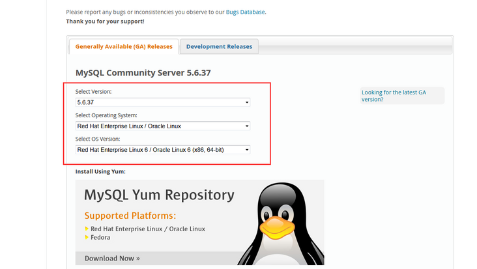Open the Select OS Version dropdown
This screenshot has height=269, width=477.
click(163, 150)
